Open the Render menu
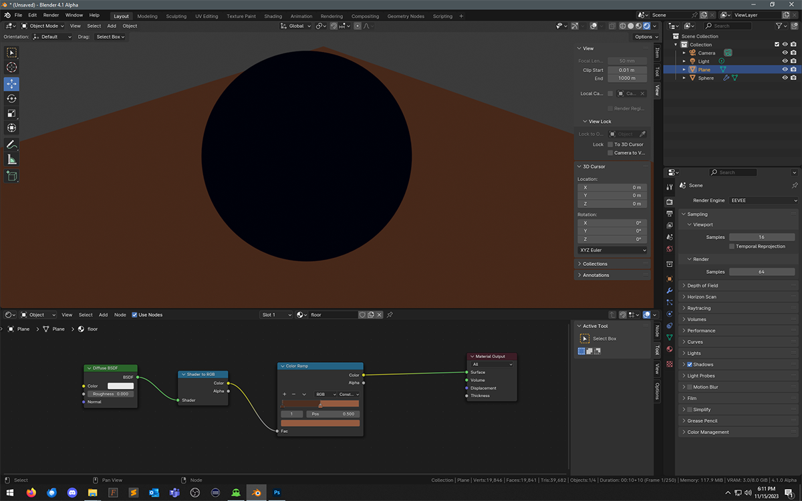This screenshot has height=501, width=802. coord(51,15)
